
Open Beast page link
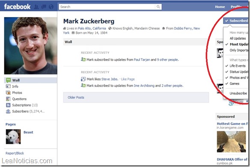28,132
